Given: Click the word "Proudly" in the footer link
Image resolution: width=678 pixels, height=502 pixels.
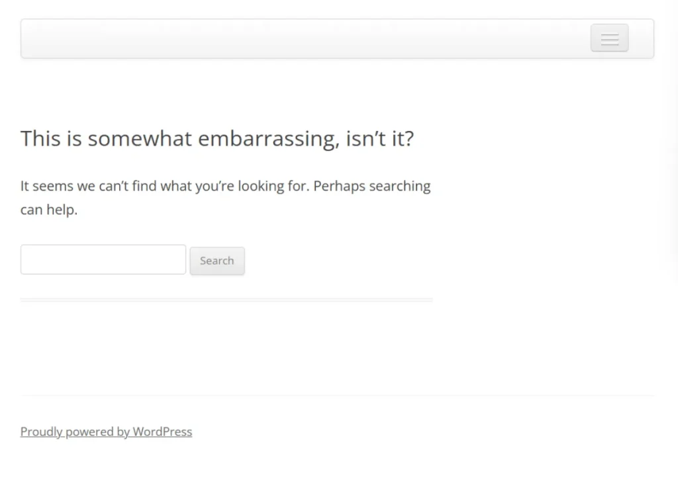Looking at the screenshot, I should [41, 432].
